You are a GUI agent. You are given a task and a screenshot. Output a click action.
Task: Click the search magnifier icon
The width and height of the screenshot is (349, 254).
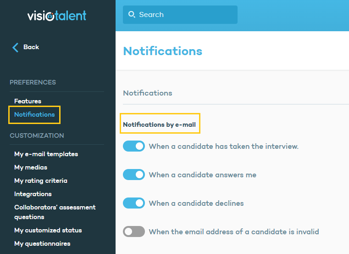(x=132, y=15)
